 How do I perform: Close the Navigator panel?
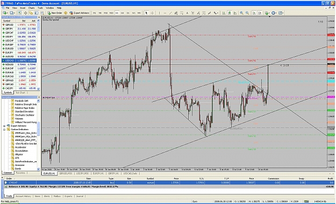[x=39, y=97]
